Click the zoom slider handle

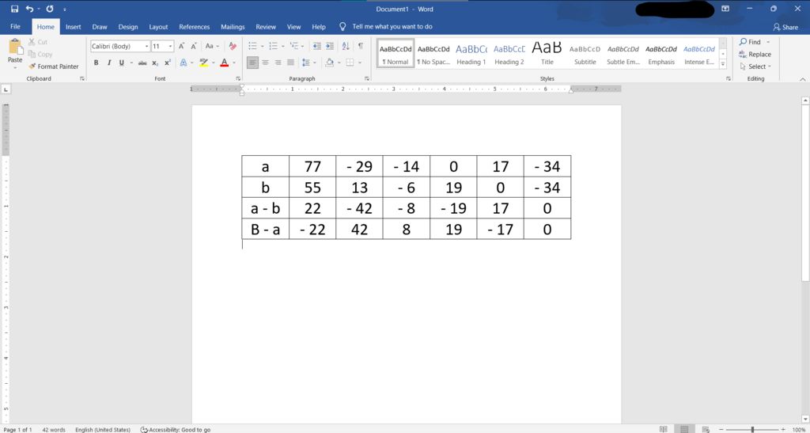[x=753, y=429]
